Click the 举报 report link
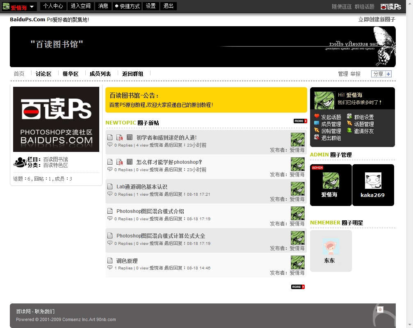Viewport: 413px width, 328px height. click(x=355, y=74)
